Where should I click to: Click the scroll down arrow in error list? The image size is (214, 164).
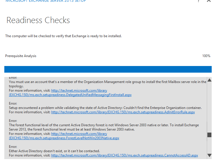(209, 155)
